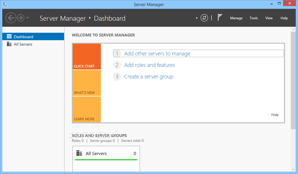Open the Quick Start tile
Image resolution: width=298 pixels, height=174 pixels.
pos(87,56)
